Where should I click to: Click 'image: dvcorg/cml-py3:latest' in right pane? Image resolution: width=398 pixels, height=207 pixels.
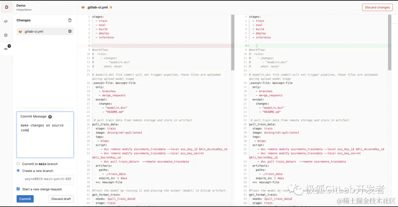tap(276, 133)
